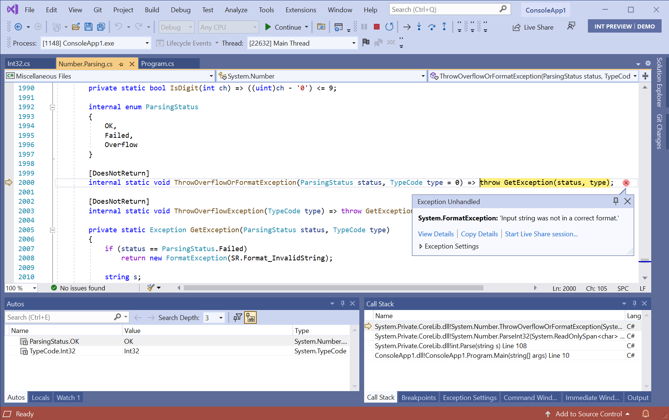Open the Debug configuration dropdown
669x420 pixels.
click(x=177, y=27)
